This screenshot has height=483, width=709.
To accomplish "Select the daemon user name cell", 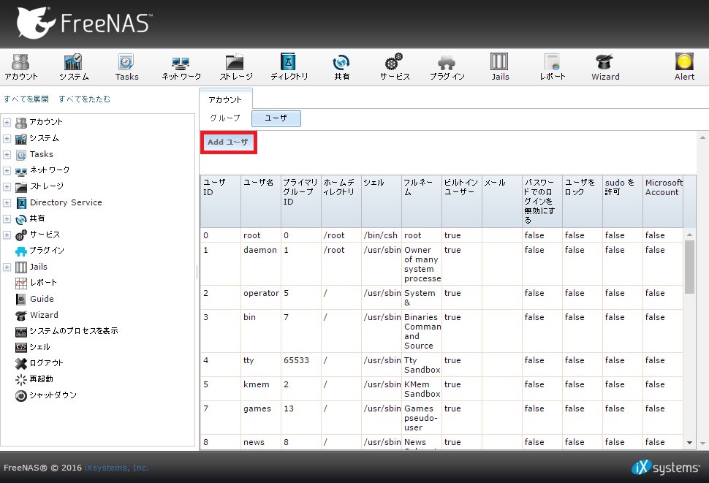I will pos(261,264).
